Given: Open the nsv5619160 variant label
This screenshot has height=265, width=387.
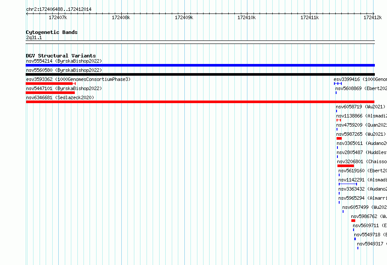Looking at the screenshot, I should tap(363, 171).
